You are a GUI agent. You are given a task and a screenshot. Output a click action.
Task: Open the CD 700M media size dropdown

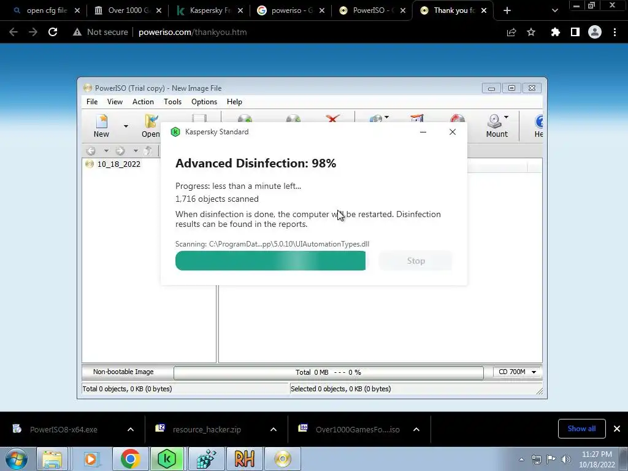click(517, 372)
